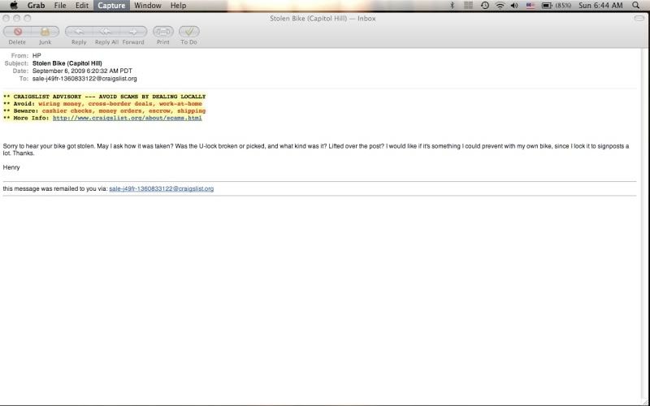Open the input source flag menu
The width and height of the screenshot is (650, 406).
(x=531, y=6)
